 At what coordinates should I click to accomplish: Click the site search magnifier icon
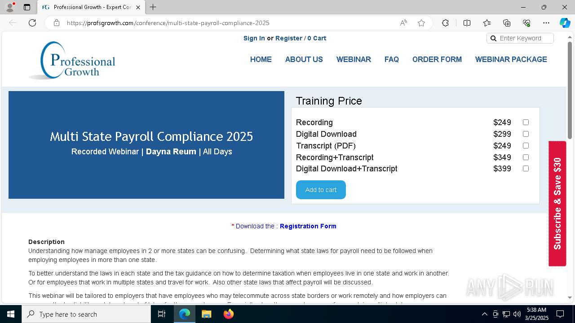pyautogui.click(x=493, y=39)
